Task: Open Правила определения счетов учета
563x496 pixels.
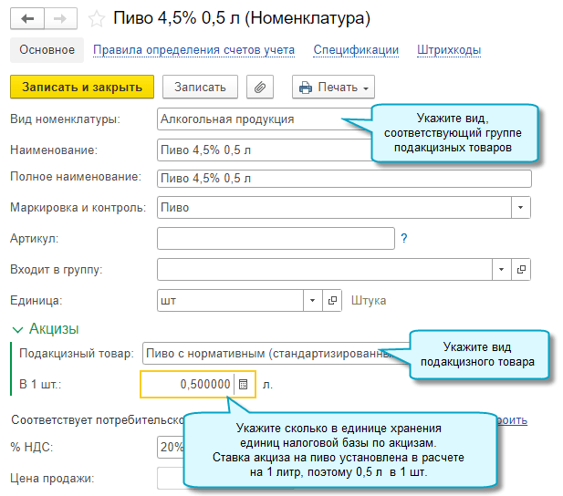Action: pyautogui.click(x=193, y=50)
